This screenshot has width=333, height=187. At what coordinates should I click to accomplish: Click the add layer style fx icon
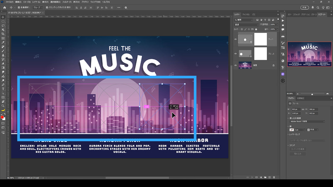click(252, 177)
